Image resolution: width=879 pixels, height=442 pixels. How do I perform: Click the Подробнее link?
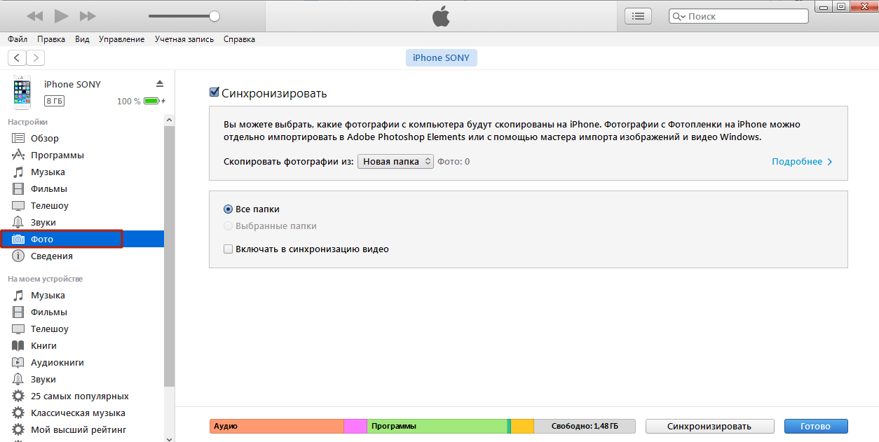[802, 161]
